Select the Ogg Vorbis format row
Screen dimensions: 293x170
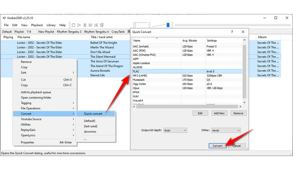[187, 84]
